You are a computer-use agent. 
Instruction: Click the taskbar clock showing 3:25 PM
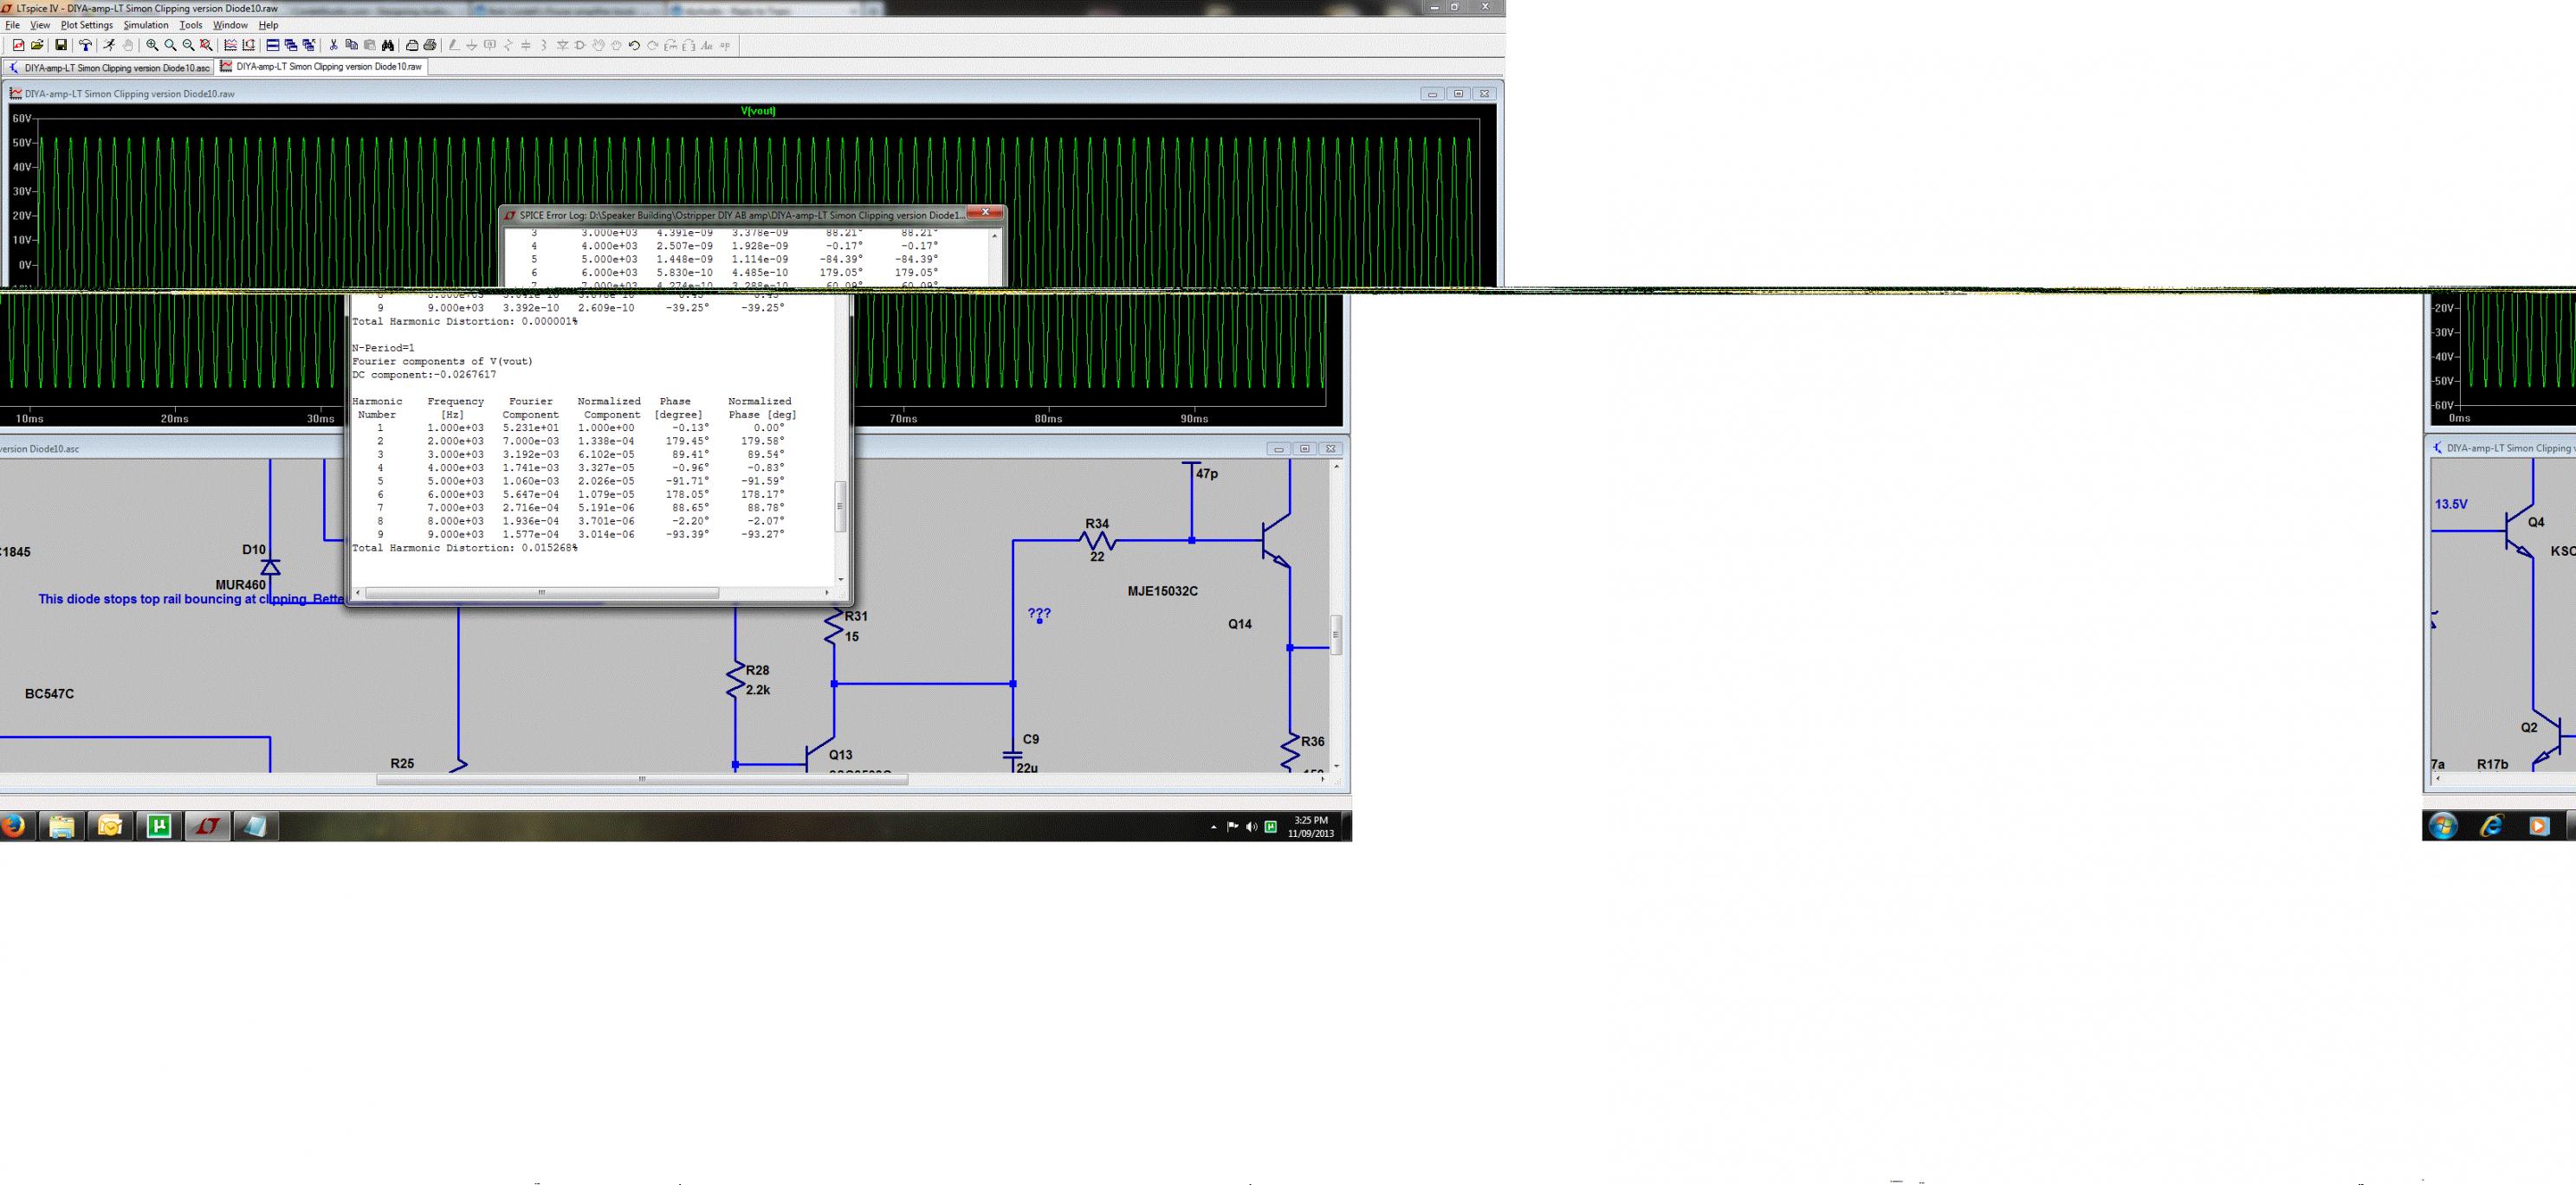(x=1311, y=827)
